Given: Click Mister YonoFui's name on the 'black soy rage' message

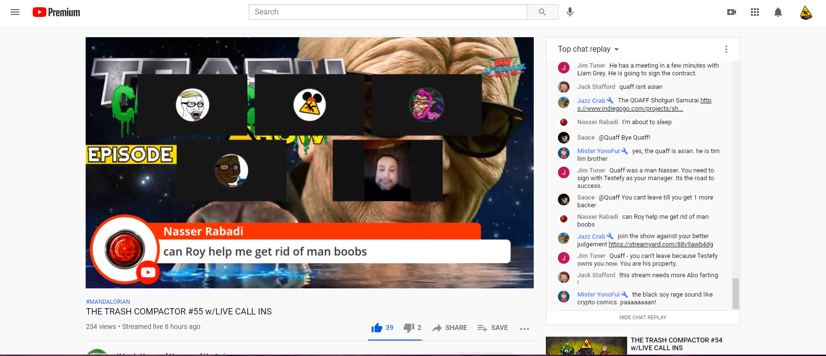Looking at the screenshot, I should pyautogui.click(x=598, y=295).
